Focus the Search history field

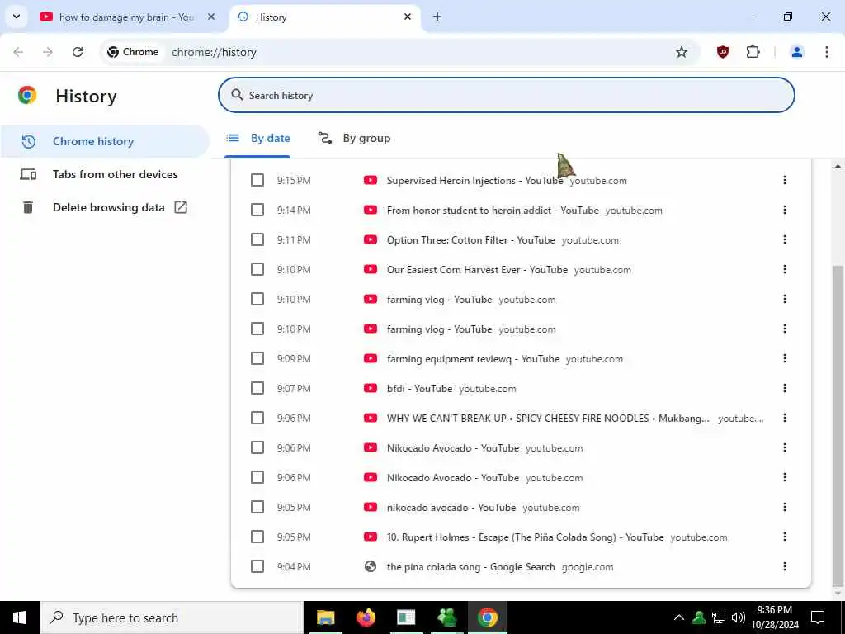[x=506, y=96]
